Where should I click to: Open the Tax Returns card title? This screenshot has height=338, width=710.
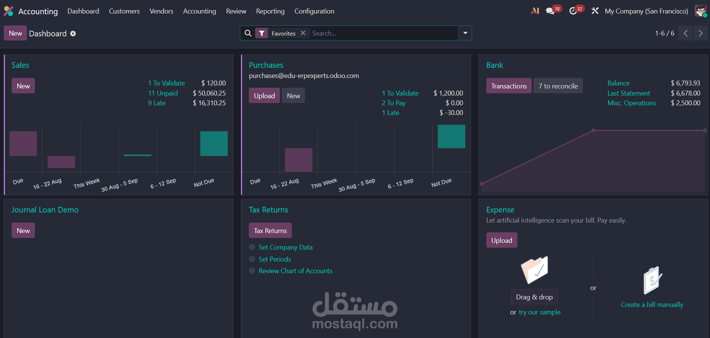tap(268, 210)
